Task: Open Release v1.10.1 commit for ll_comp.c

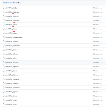Action: coord(98,16)
